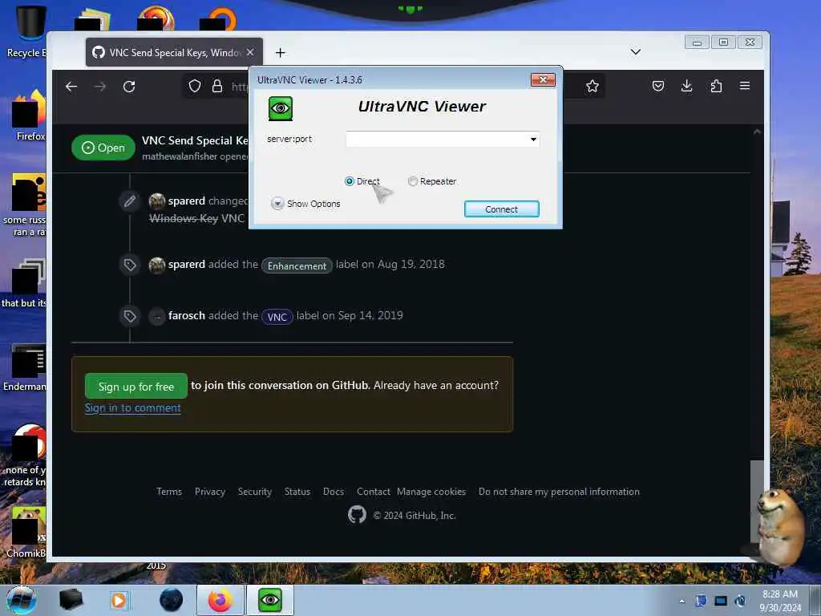Click Manage cookies in footer

click(x=431, y=492)
